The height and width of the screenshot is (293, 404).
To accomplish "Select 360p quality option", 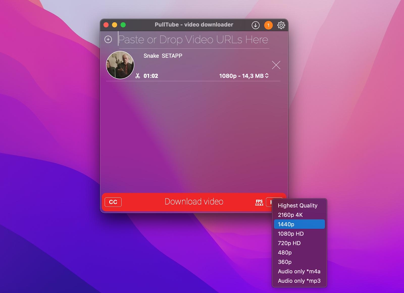I will point(299,262).
